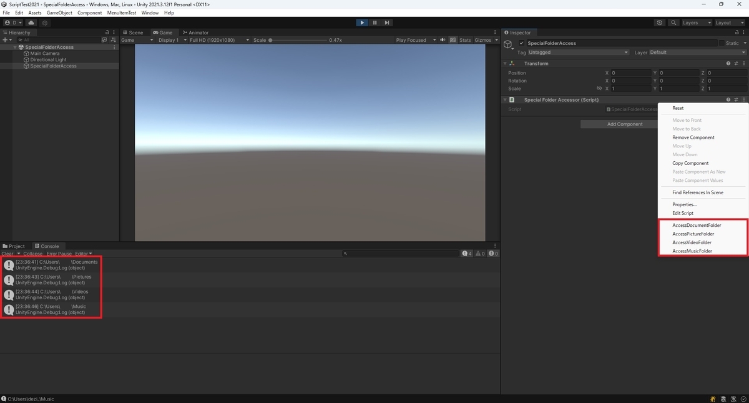
Task: Click the Step frame button
Action: [387, 22]
